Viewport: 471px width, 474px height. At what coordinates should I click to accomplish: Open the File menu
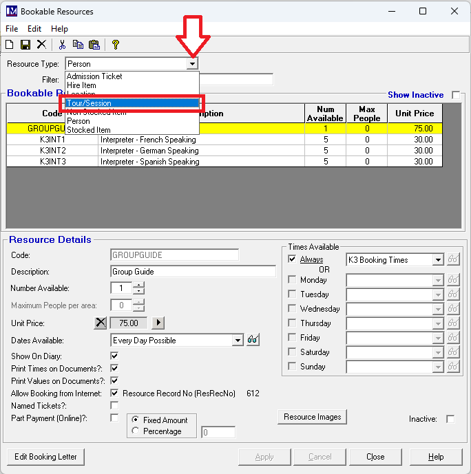12,29
